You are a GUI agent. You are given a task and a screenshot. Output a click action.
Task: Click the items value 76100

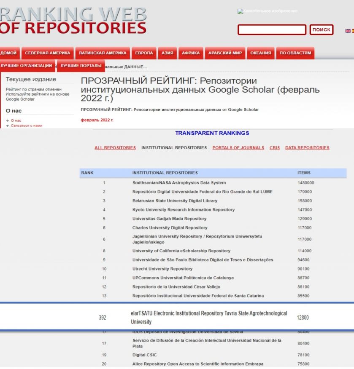(303, 355)
